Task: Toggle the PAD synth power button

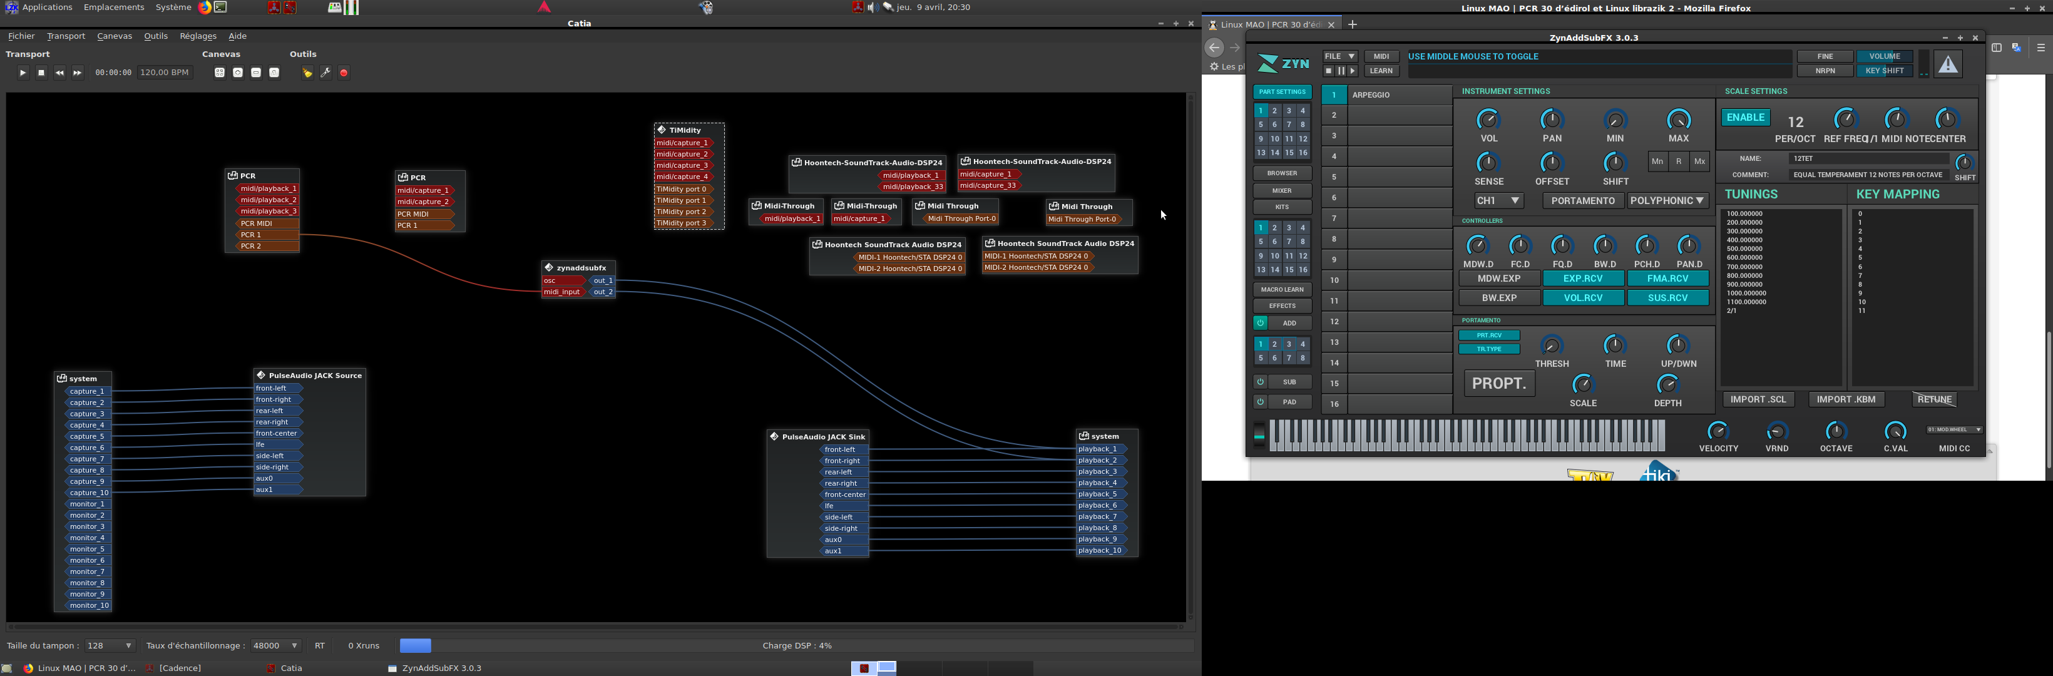Action: [1260, 402]
